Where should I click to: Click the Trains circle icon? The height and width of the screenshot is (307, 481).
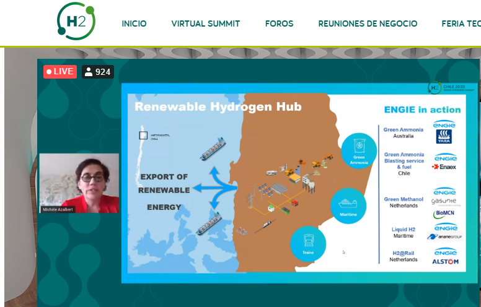(307, 244)
